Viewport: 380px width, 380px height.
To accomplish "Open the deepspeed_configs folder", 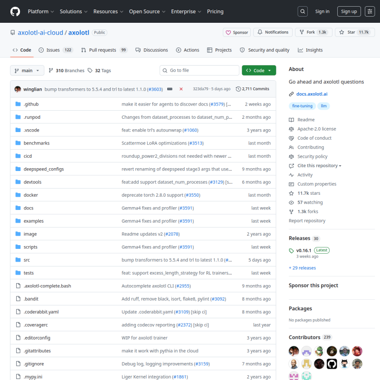I will 44,169.
